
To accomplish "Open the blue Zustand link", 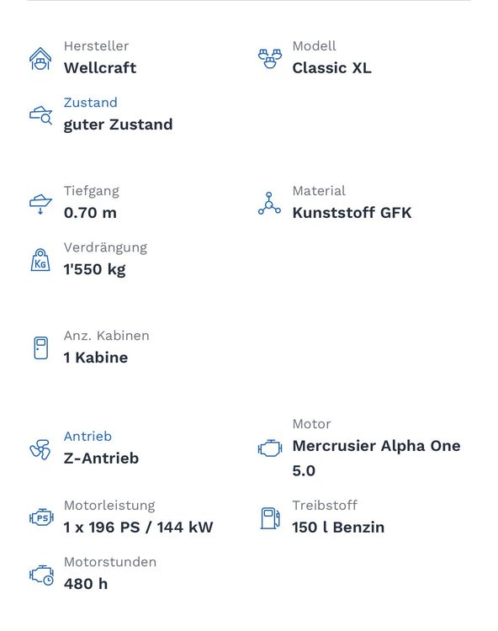I will click(91, 103).
